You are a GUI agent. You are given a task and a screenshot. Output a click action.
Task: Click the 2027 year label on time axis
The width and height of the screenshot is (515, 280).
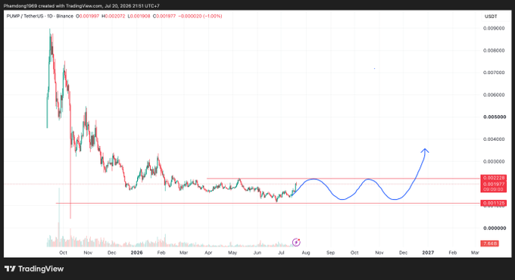[428, 253]
